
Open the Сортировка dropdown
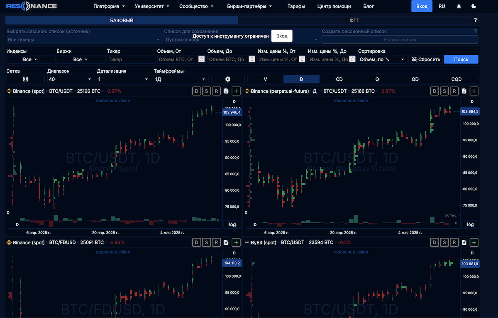[x=382, y=59]
